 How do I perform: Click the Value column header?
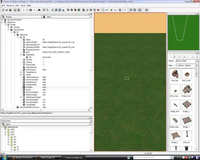pyautogui.click(x=66, y=17)
